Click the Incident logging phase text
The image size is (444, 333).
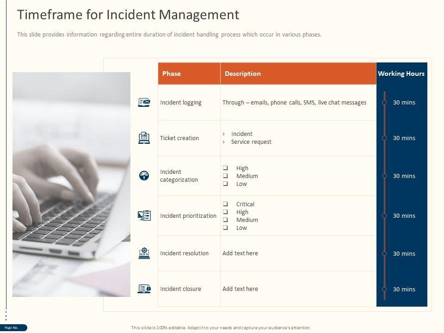pyautogui.click(x=181, y=103)
